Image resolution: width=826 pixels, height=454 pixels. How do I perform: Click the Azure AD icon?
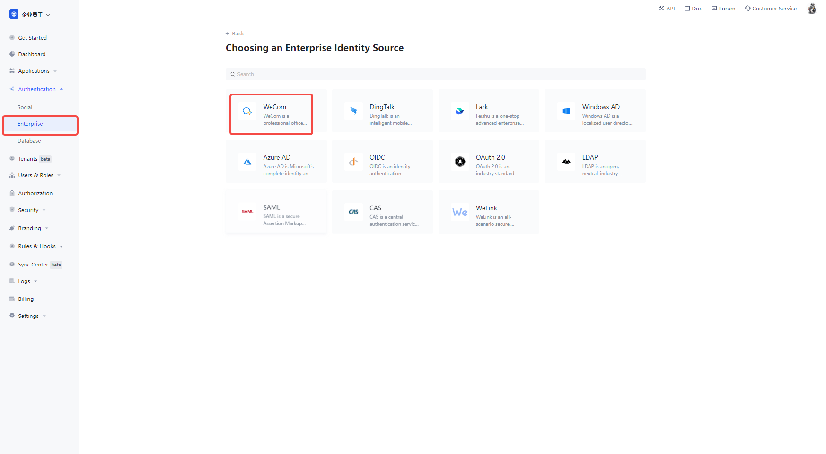click(247, 162)
